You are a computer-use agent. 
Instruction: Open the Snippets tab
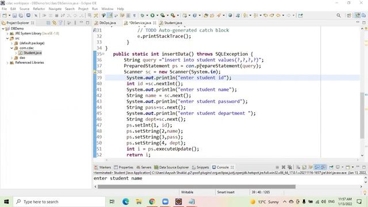[x=201, y=167]
